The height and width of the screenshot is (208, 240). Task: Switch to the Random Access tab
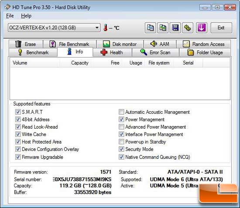click(x=204, y=44)
